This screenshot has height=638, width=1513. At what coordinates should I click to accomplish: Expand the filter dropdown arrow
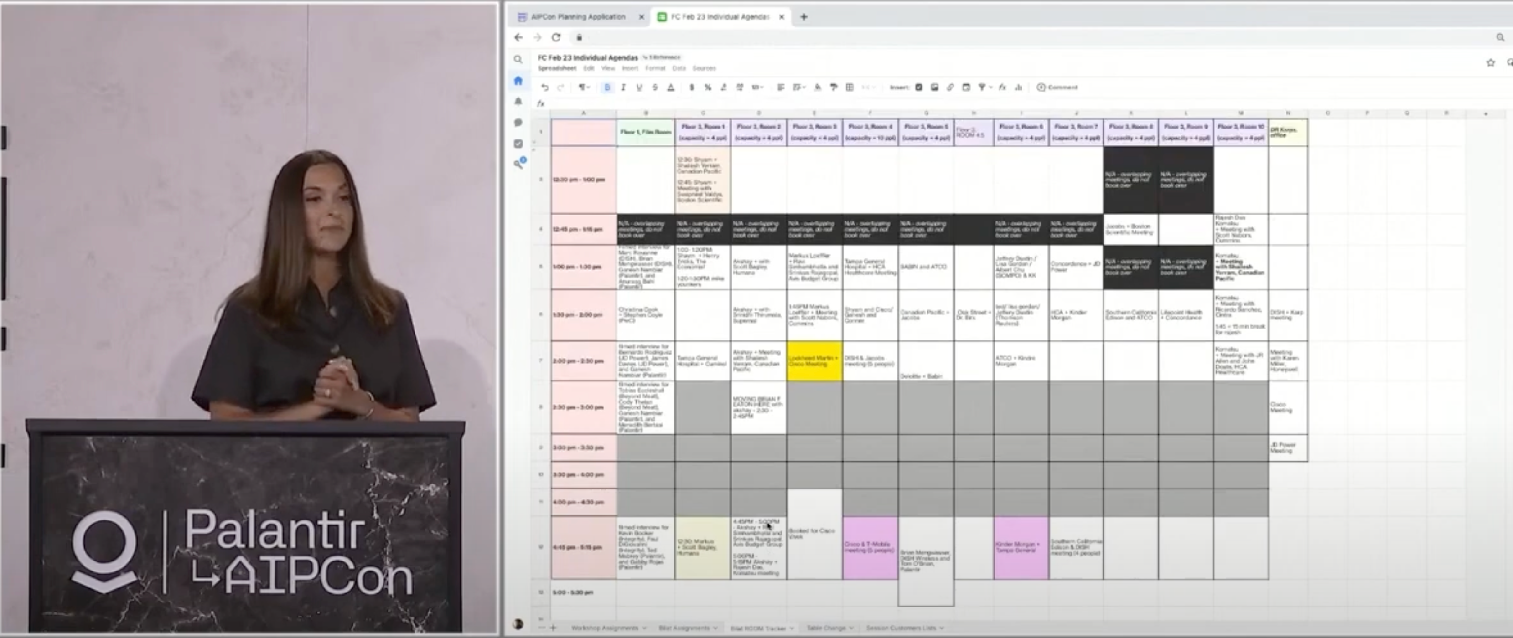coord(990,87)
